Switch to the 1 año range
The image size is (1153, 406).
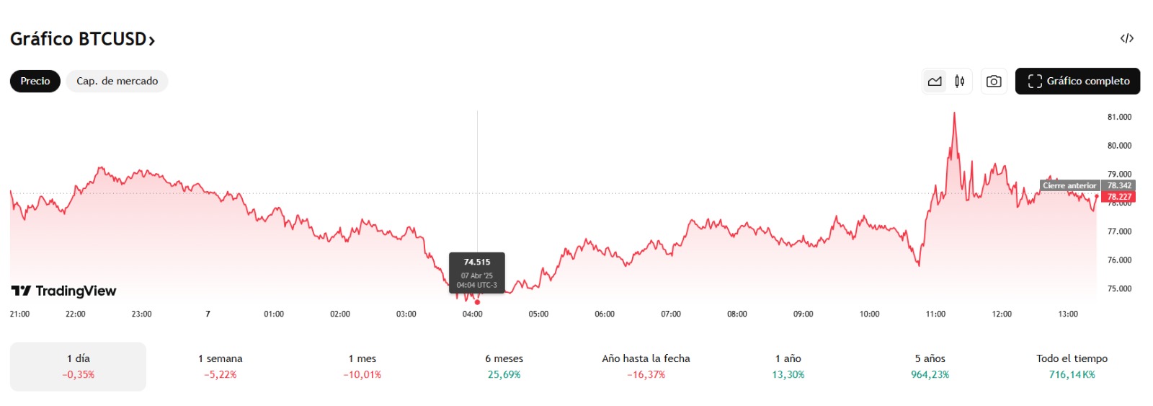(x=788, y=366)
